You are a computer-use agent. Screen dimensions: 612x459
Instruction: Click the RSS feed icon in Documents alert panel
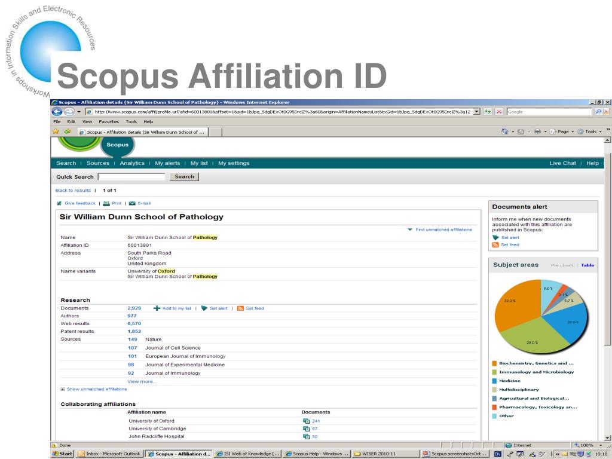pyautogui.click(x=495, y=244)
